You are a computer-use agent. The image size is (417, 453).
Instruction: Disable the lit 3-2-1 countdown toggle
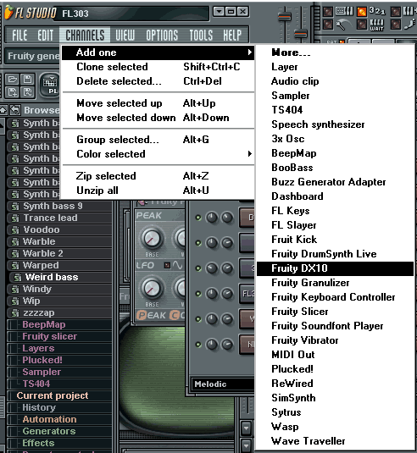pyautogui.click(x=361, y=12)
